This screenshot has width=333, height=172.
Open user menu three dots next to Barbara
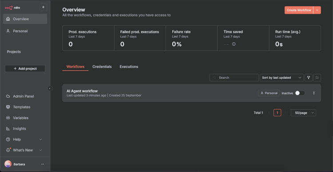coord(43,164)
